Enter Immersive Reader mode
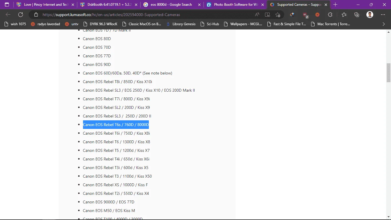Viewport: 391px width, 220px height. point(267,15)
